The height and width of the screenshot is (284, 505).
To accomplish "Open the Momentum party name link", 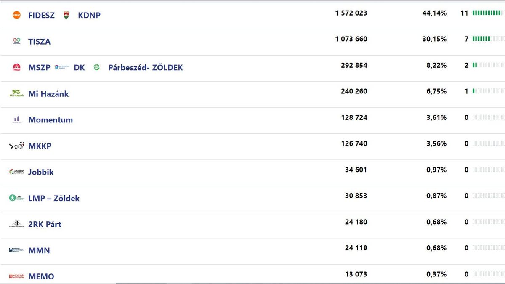I will (50, 119).
